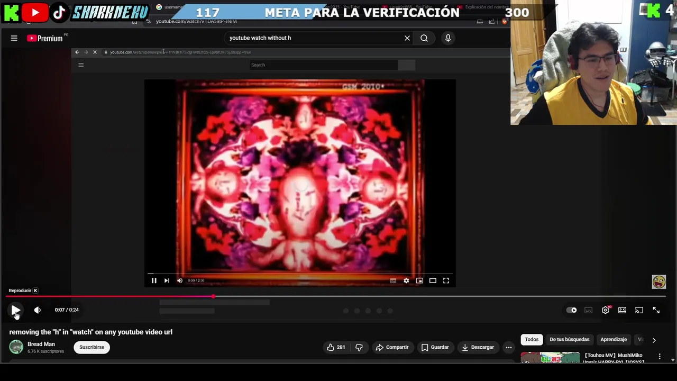Open HD settings gear on main player
The height and width of the screenshot is (381, 677).
pos(606,310)
